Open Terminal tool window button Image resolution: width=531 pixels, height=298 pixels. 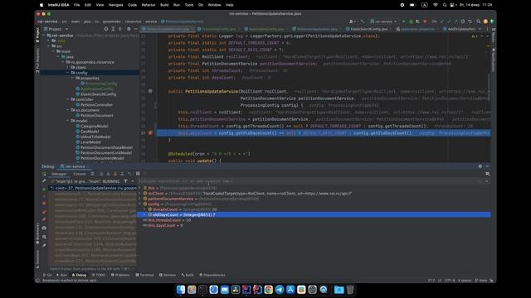pyautogui.click(x=144, y=275)
